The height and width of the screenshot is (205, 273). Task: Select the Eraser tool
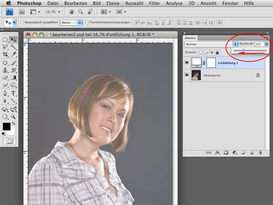tap(5, 78)
